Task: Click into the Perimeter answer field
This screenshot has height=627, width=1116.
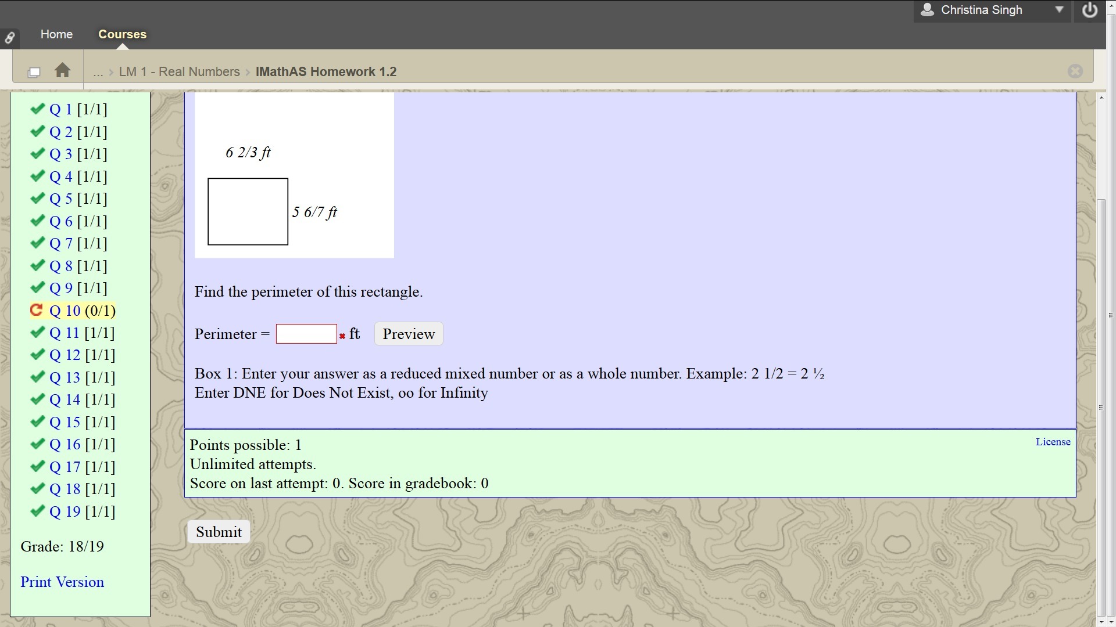Action: click(306, 334)
